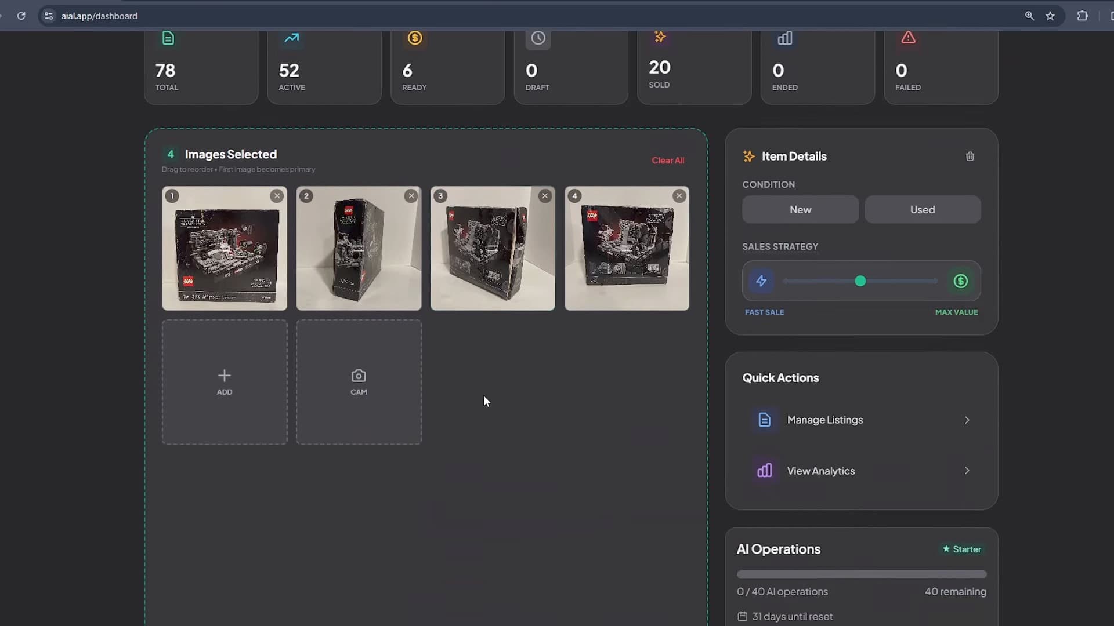Set condition to Used

pos(923,210)
